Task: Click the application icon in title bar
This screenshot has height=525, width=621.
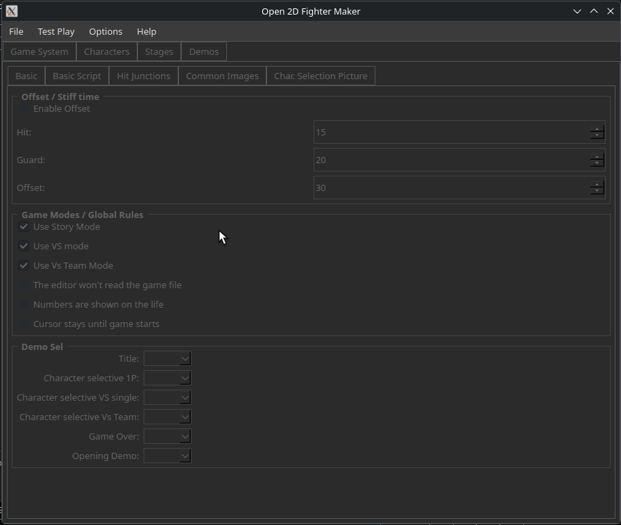Action: [12, 11]
